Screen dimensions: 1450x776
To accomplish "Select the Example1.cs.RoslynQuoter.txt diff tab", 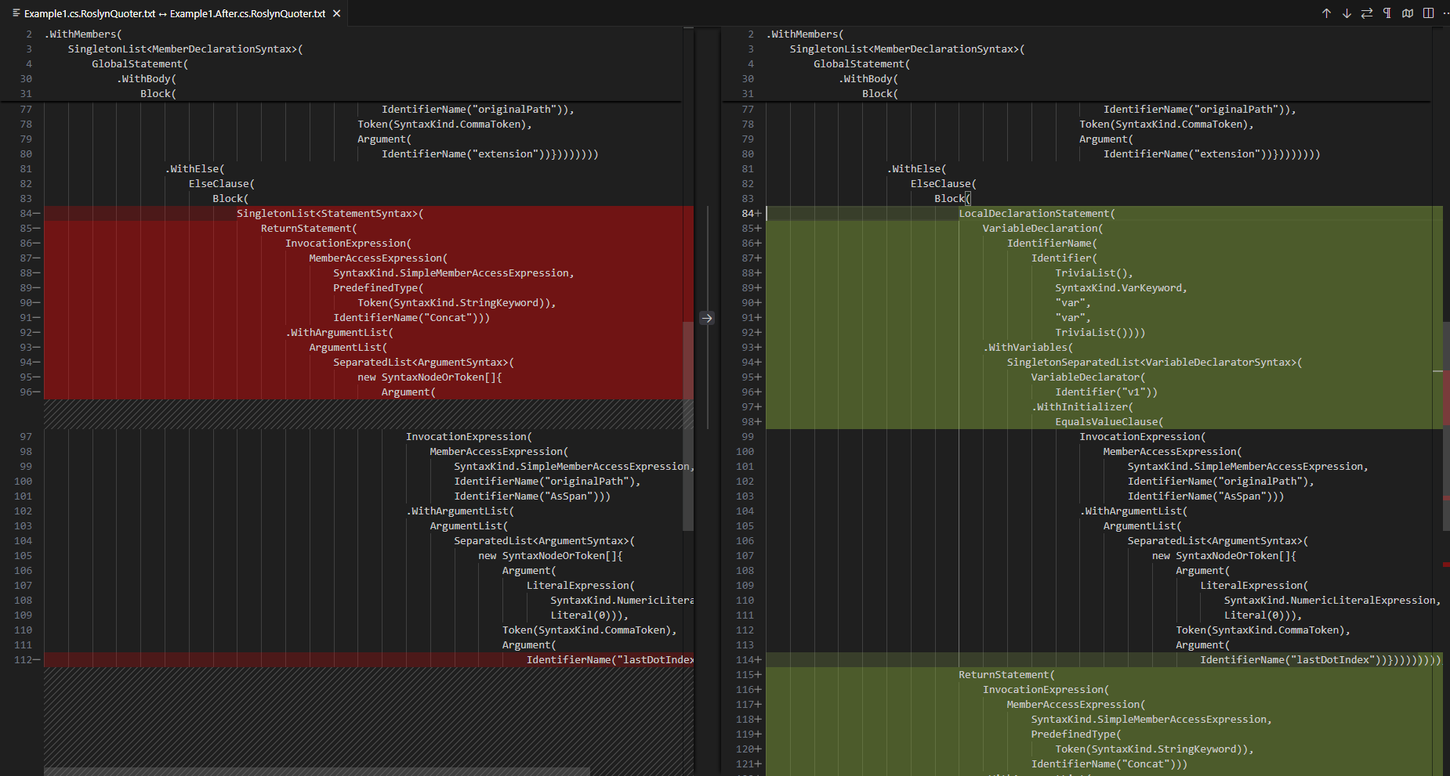I will [x=175, y=13].
